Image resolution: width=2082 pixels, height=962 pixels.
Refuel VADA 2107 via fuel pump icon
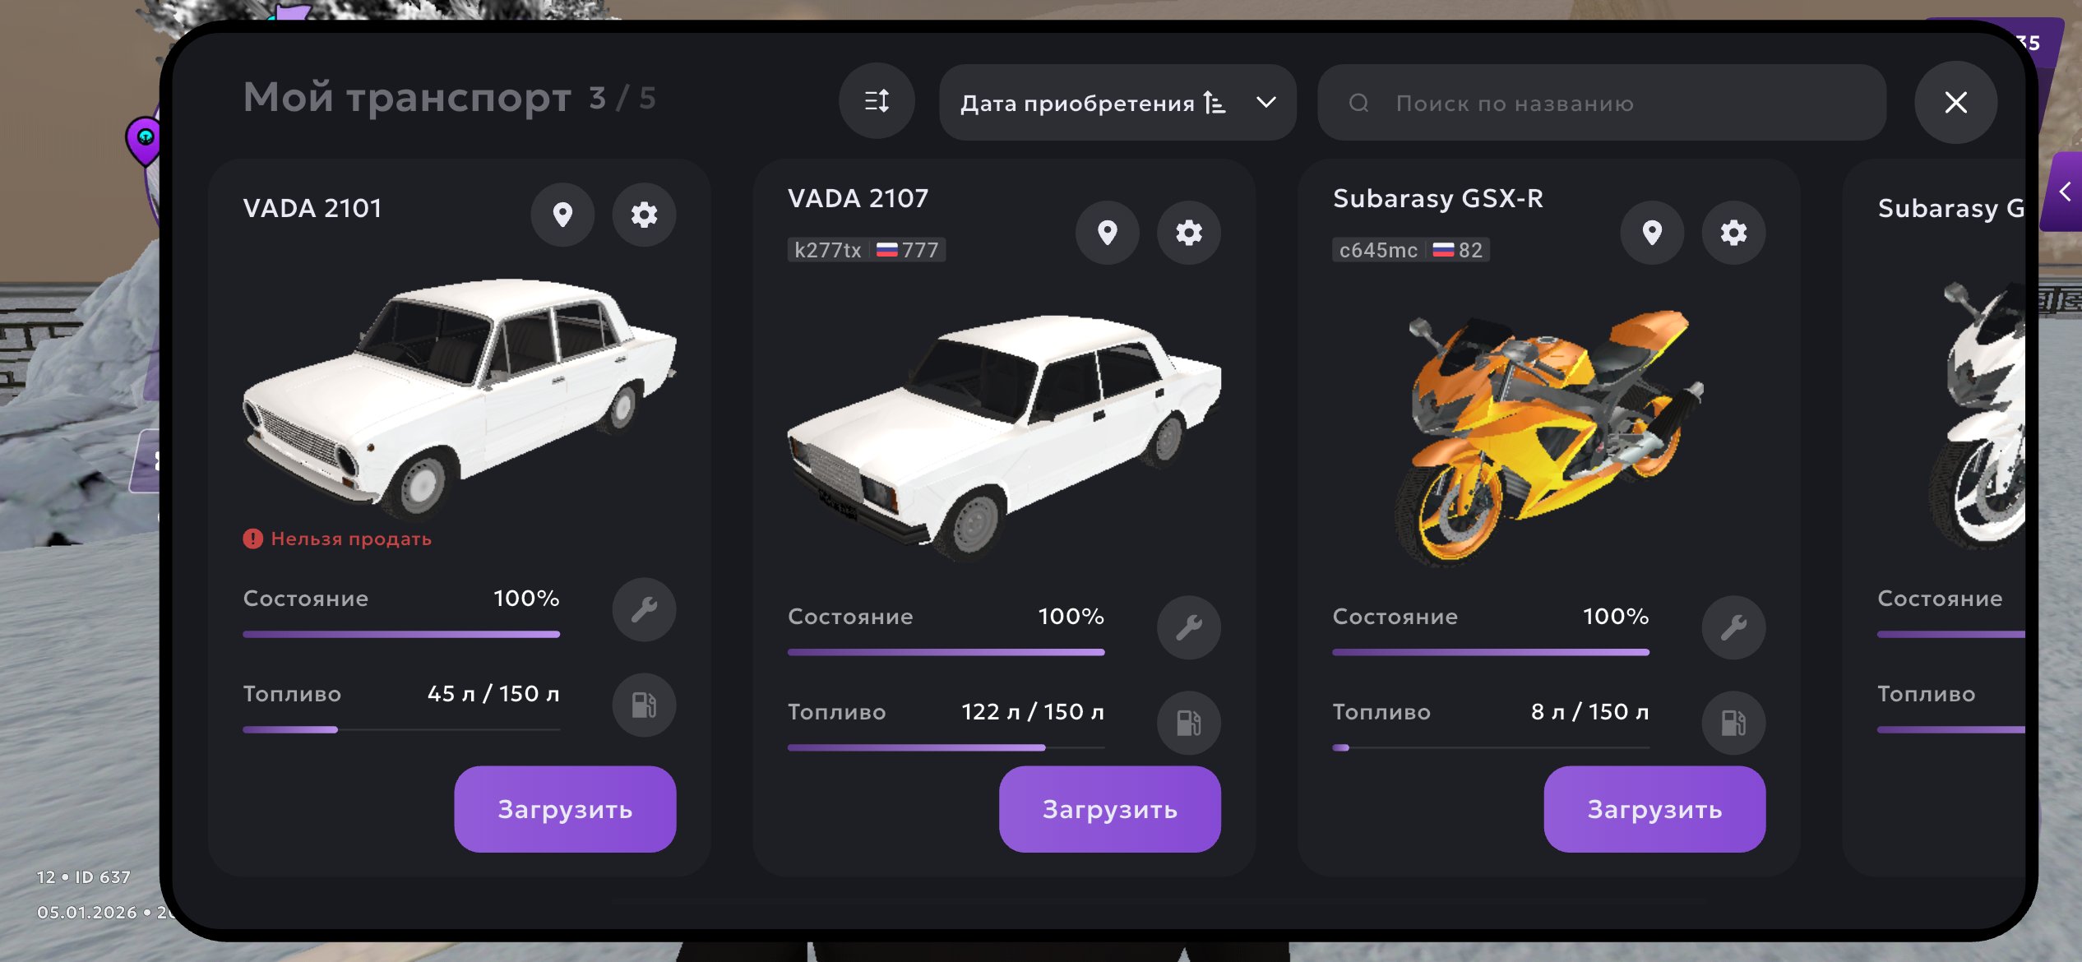pyautogui.click(x=1188, y=723)
